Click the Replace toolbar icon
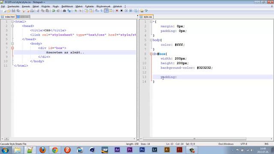The image size is (274, 154). (69, 11)
